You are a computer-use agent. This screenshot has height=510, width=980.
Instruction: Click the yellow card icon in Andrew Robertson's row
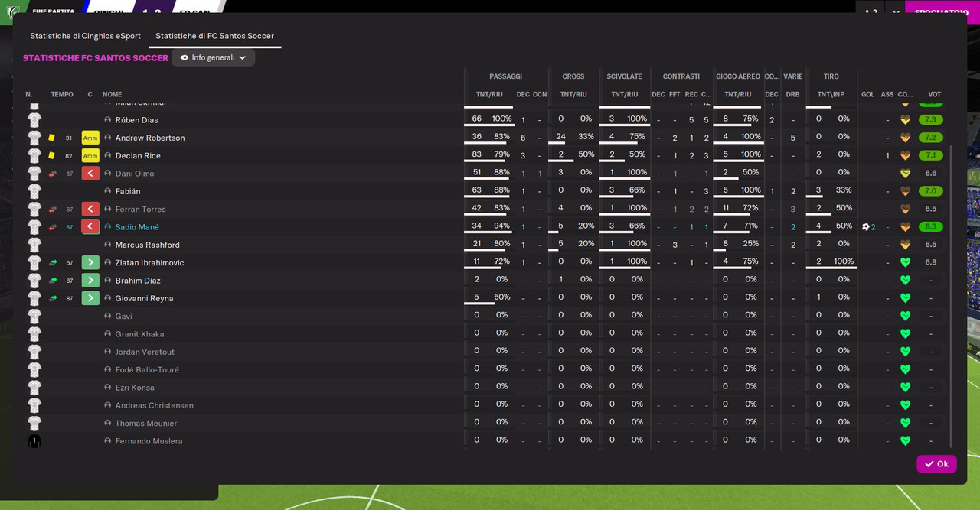click(x=52, y=138)
